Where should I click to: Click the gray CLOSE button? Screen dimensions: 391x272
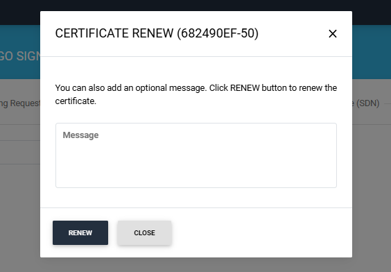144,232
